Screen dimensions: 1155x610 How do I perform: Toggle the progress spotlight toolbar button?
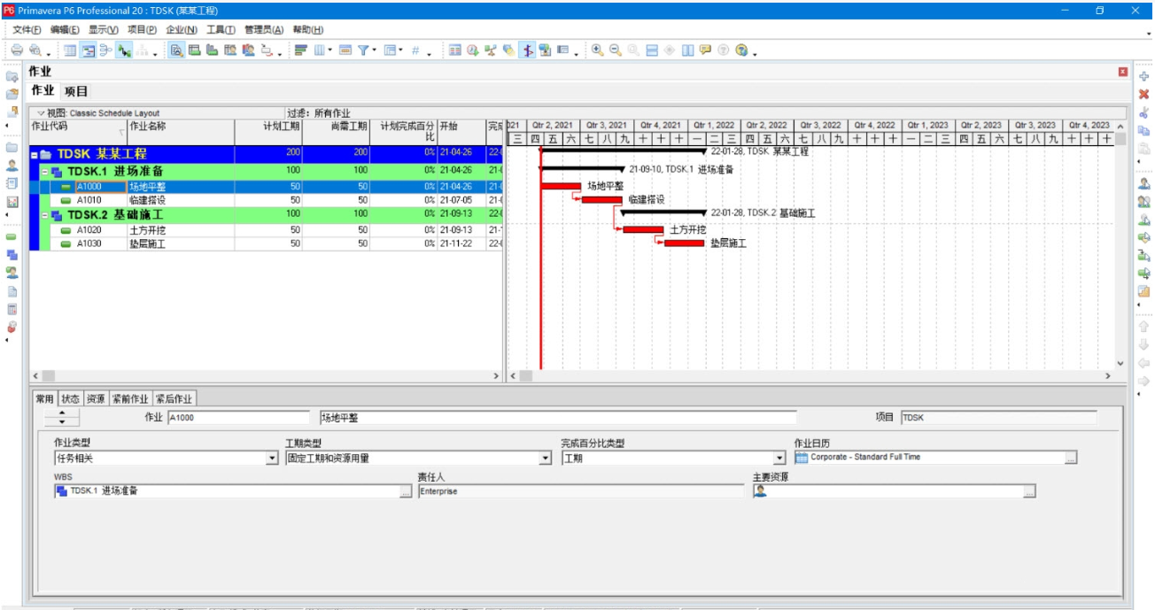[528, 50]
